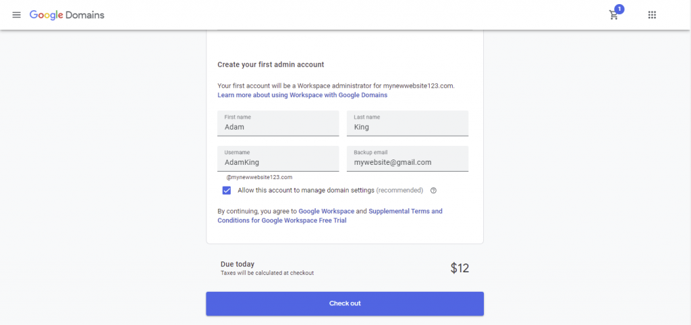Click the $12 due amount
The width and height of the screenshot is (691, 325).
point(460,268)
